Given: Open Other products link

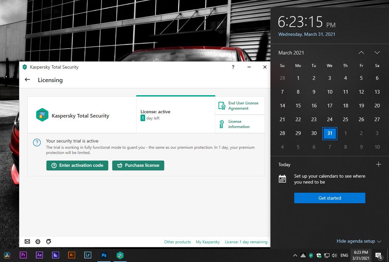Looking at the screenshot, I should [177, 242].
